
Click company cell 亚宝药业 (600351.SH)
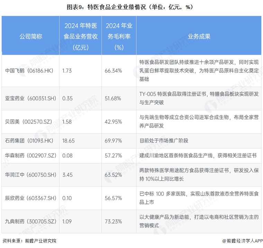pos(30,98)
